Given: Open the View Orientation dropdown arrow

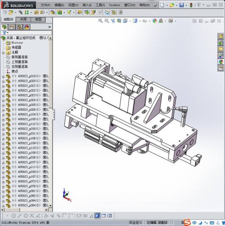Looking at the screenshot, I should [x=130, y=21].
